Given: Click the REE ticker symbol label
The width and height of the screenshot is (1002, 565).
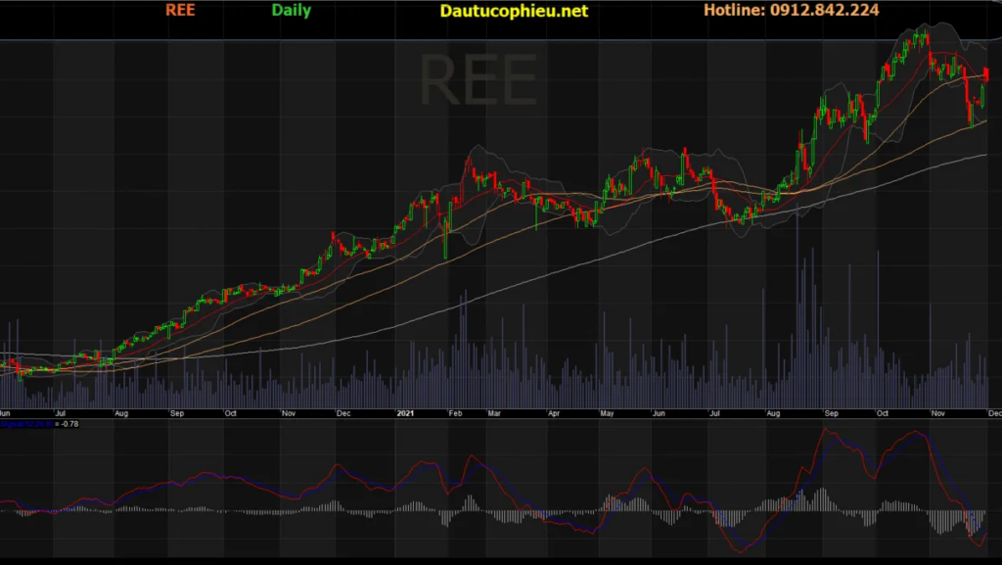Looking at the screenshot, I should click(180, 11).
